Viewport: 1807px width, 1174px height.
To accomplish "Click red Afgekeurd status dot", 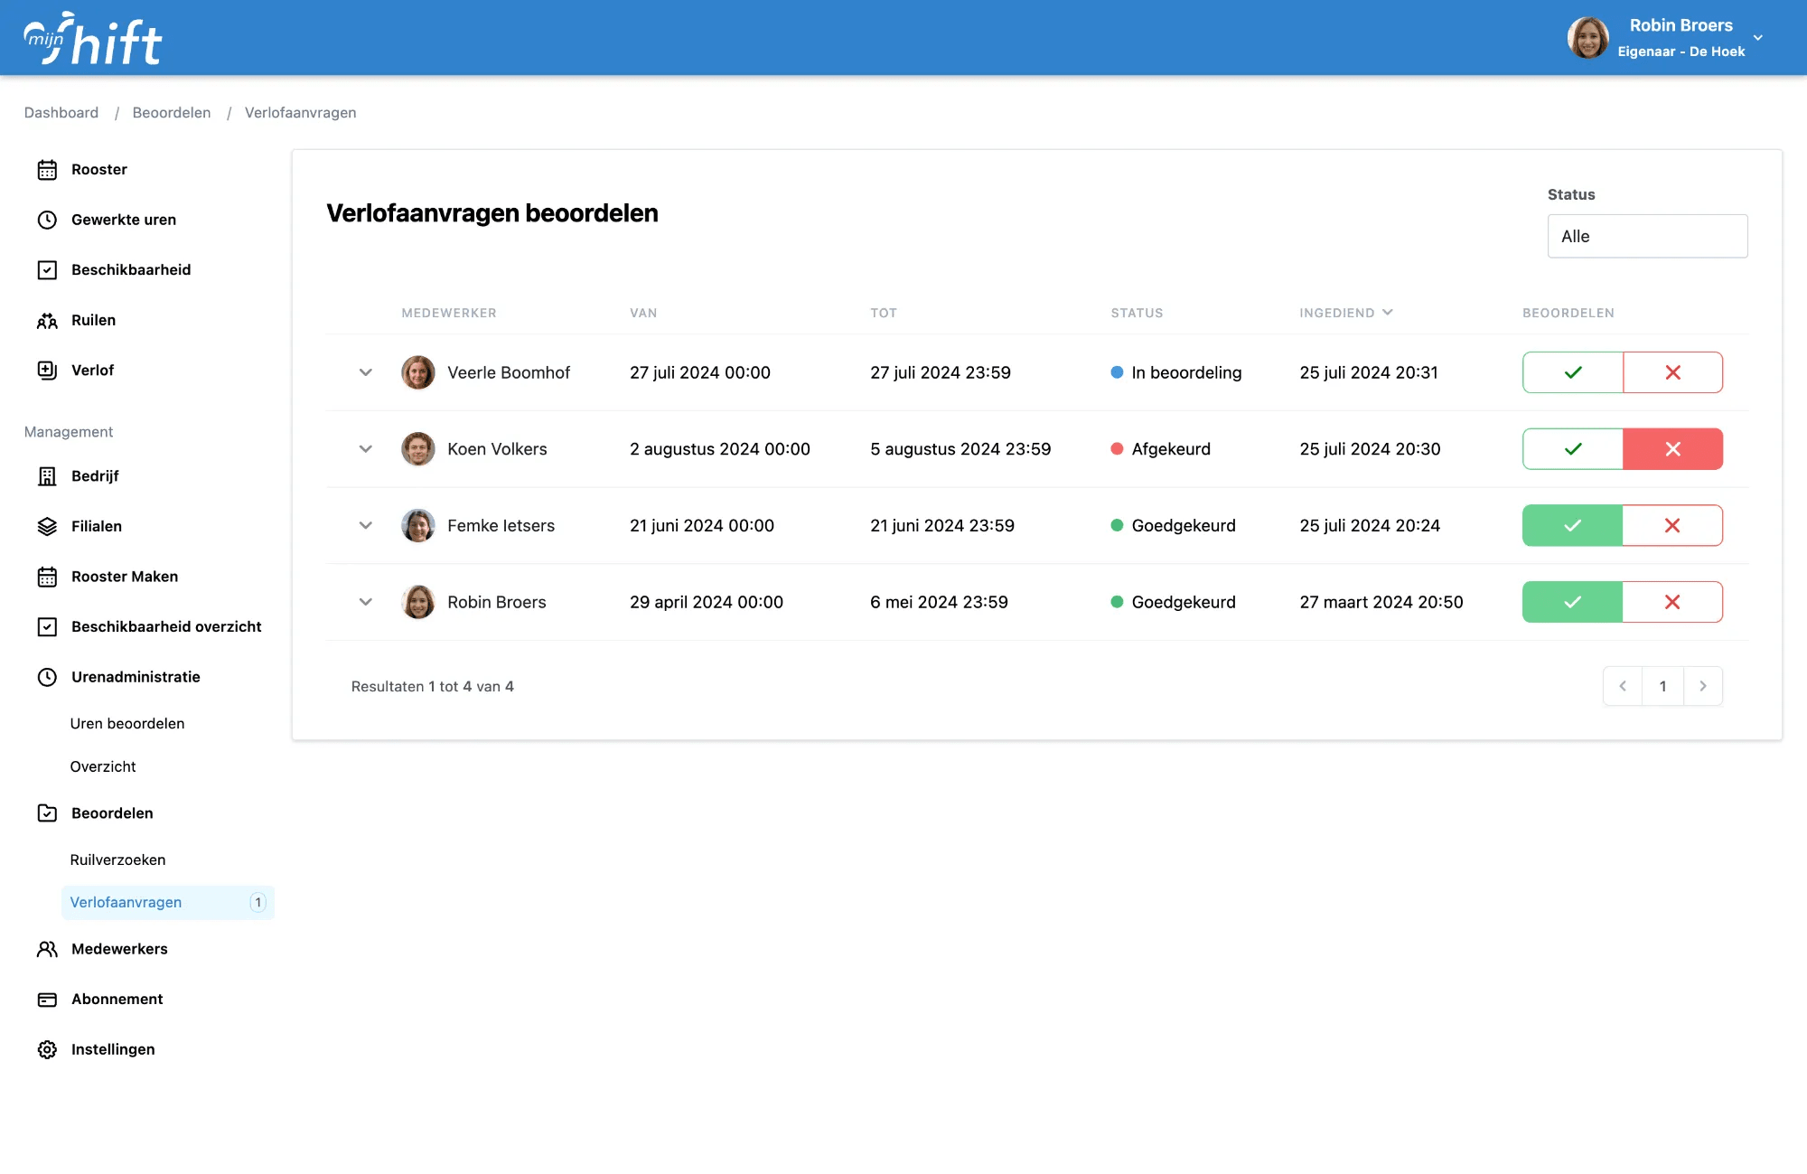I will [1117, 449].
